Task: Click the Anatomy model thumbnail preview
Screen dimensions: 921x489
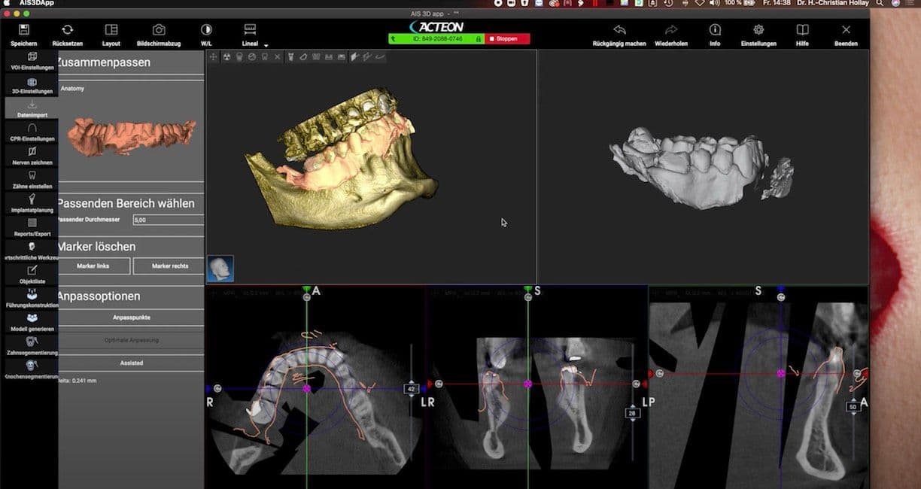Action: coord(131,136)
